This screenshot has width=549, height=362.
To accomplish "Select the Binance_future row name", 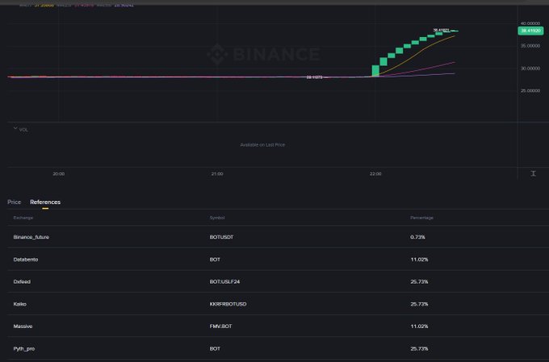I will coord(31,237).
